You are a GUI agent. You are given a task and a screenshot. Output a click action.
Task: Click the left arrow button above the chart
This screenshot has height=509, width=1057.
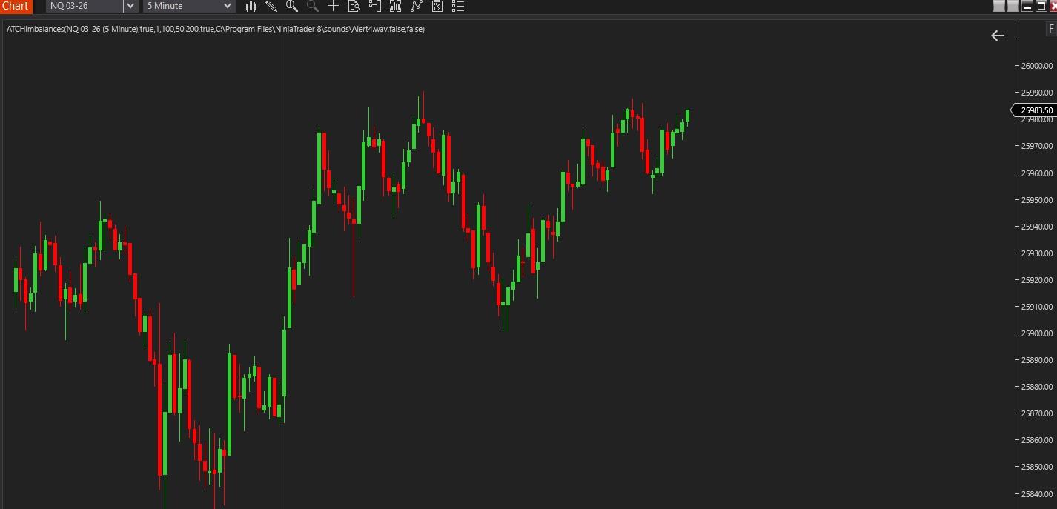998,36
